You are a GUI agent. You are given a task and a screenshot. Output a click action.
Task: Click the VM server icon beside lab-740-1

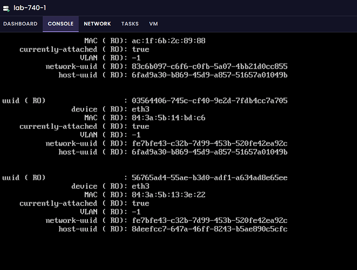pos(6,9)
